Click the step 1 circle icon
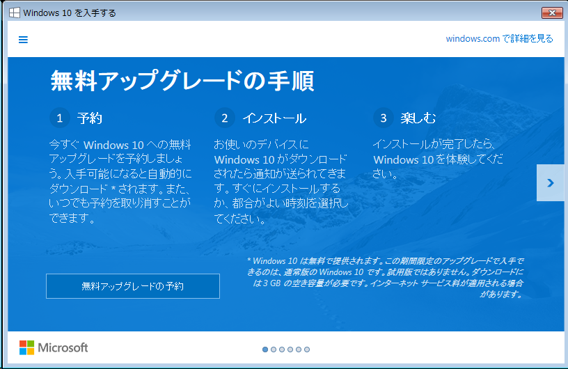The image size is (568, 369). pos(60,118)
